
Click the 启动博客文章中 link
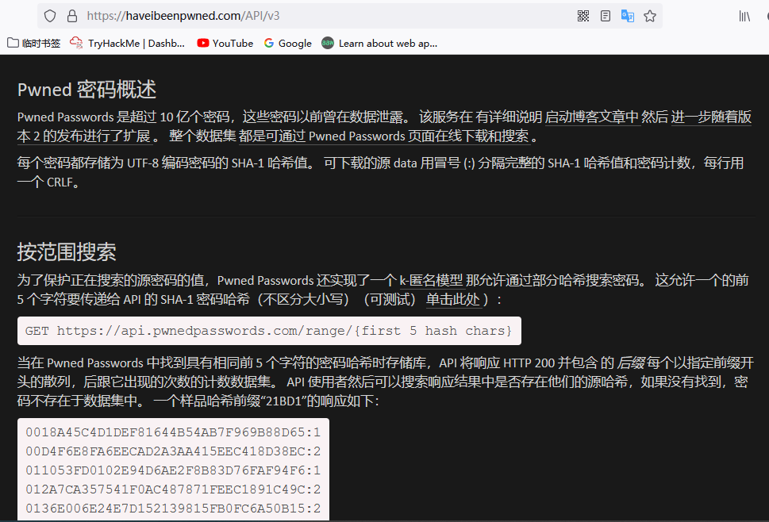593,117
